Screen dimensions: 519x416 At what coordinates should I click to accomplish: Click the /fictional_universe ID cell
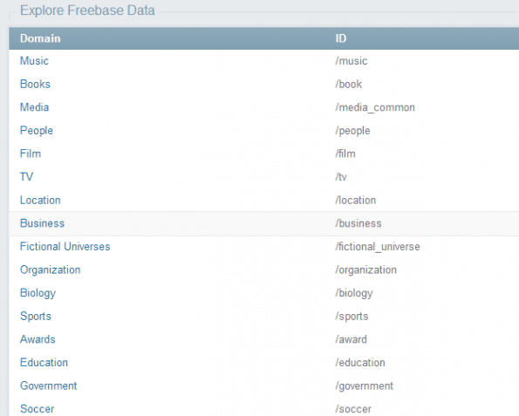(378, 247)
